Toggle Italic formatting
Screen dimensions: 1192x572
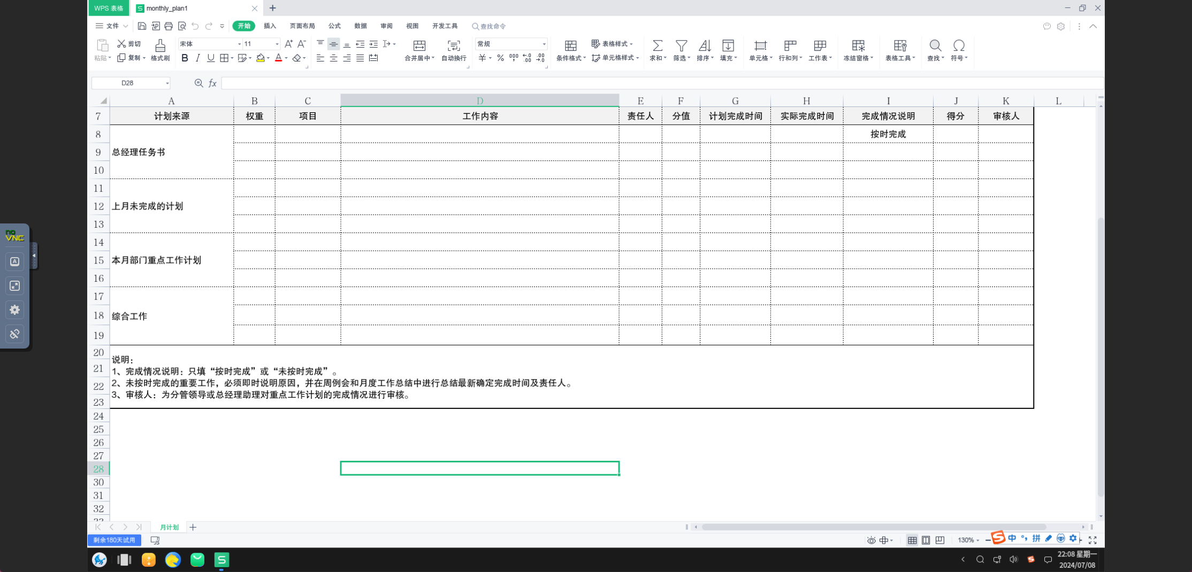(197, 58)
